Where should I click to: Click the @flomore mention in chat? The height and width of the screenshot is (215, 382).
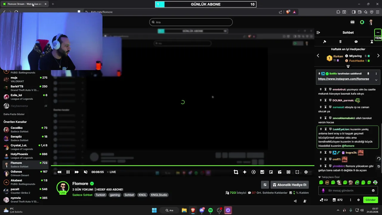348,146
